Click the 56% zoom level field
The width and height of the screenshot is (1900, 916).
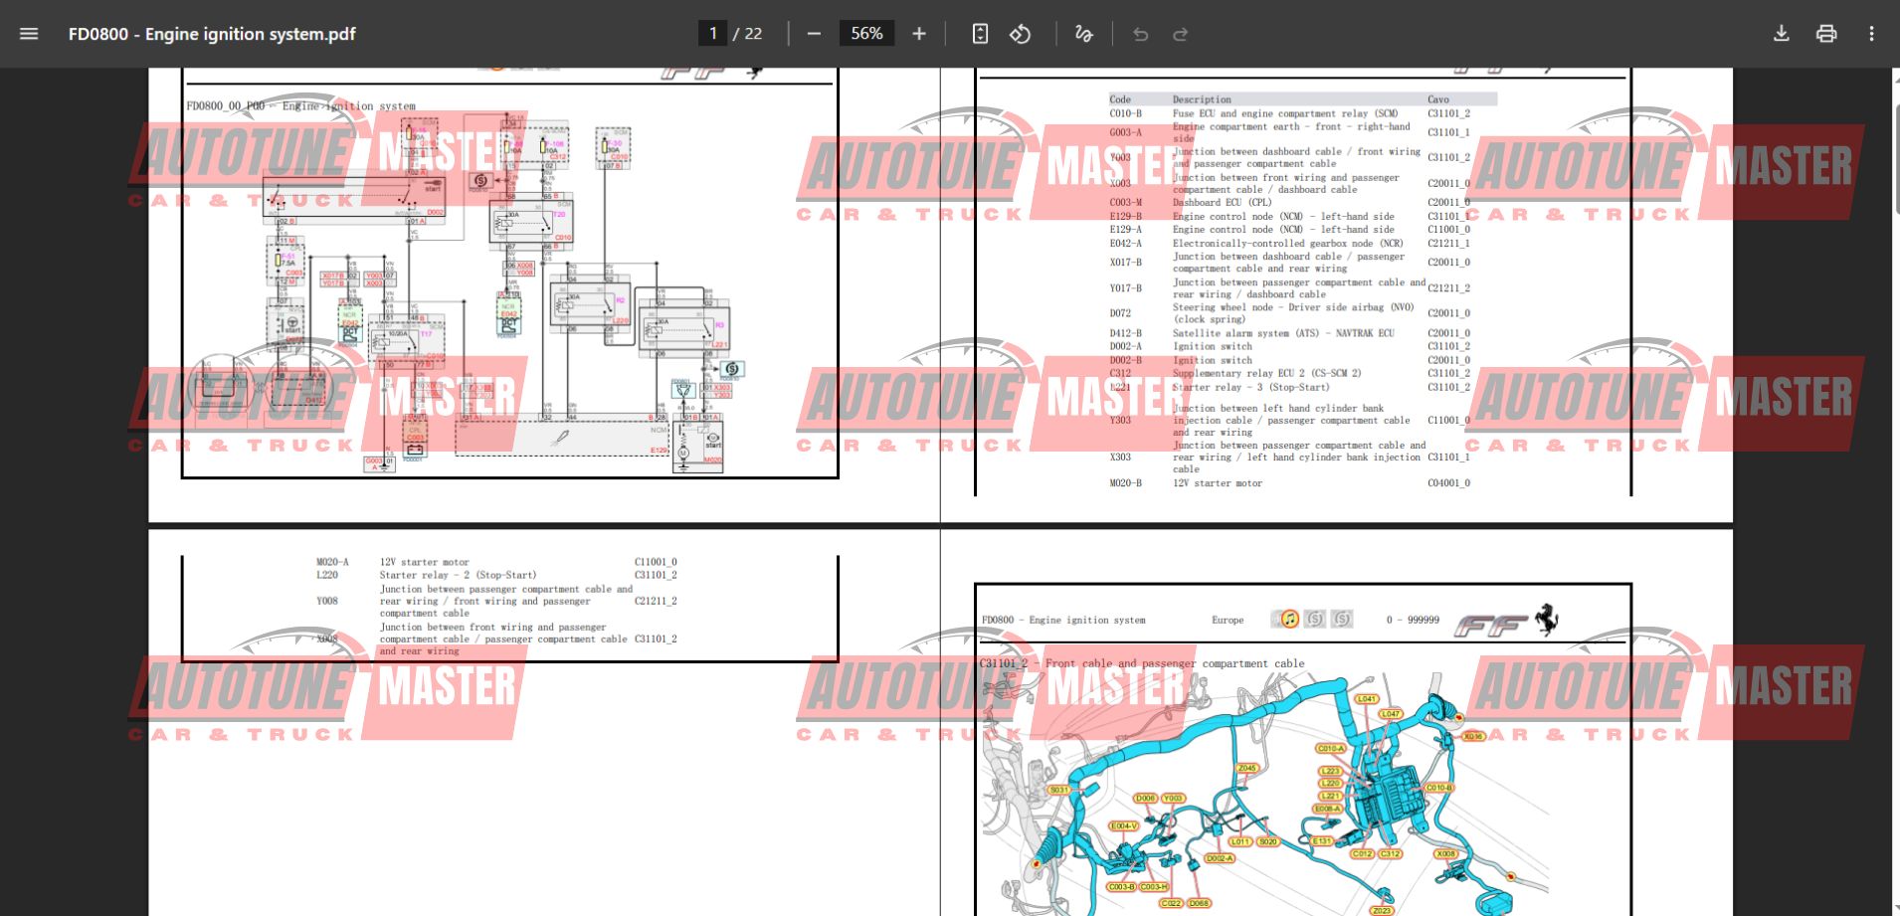click(x=866, y=34)
